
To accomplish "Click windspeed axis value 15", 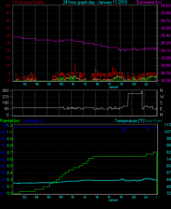I will [8, 58].
